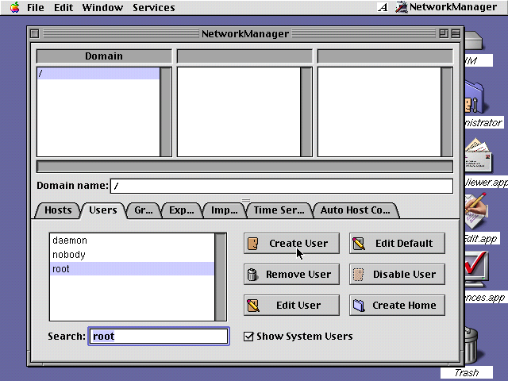Switch to the Hosts tab

pyautogui.click(x=58, y=210)
